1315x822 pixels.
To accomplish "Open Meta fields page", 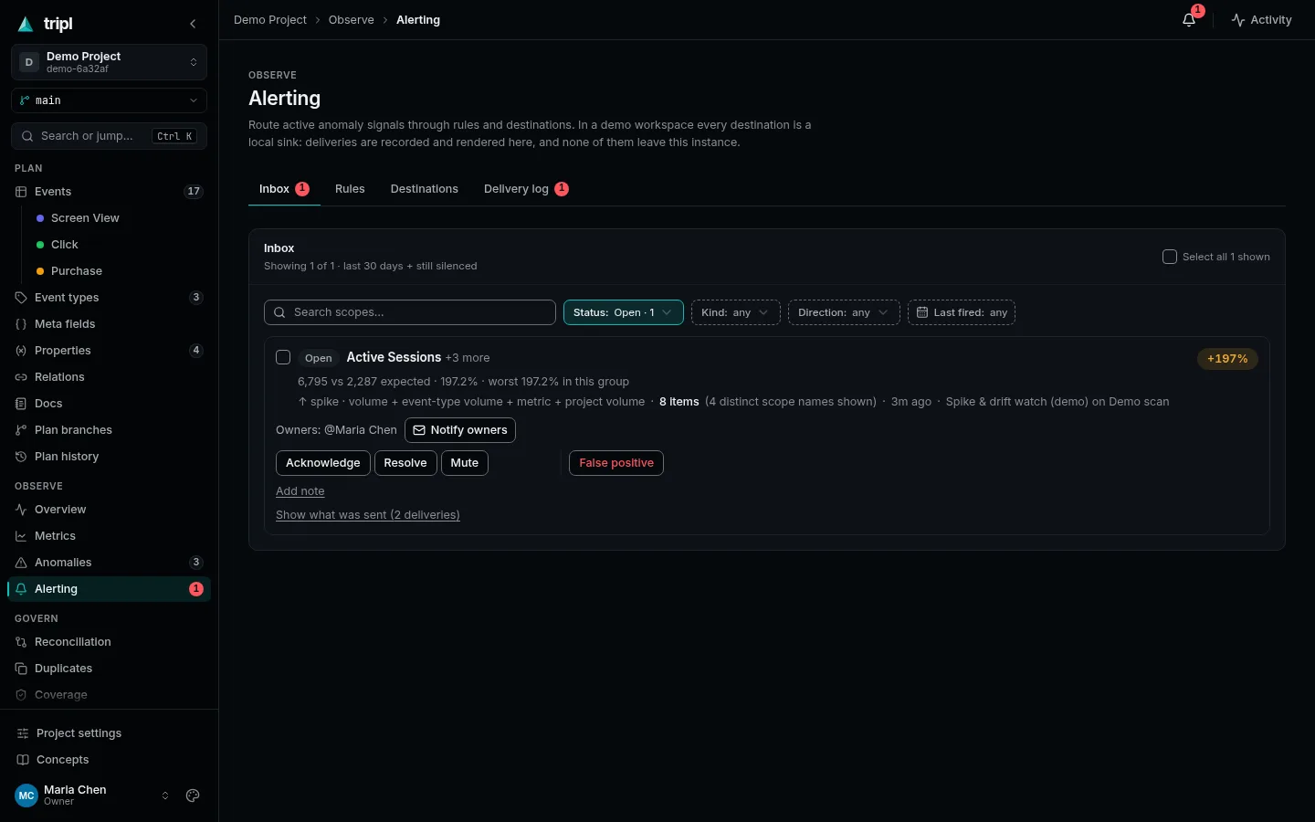I will coord(109,324).
